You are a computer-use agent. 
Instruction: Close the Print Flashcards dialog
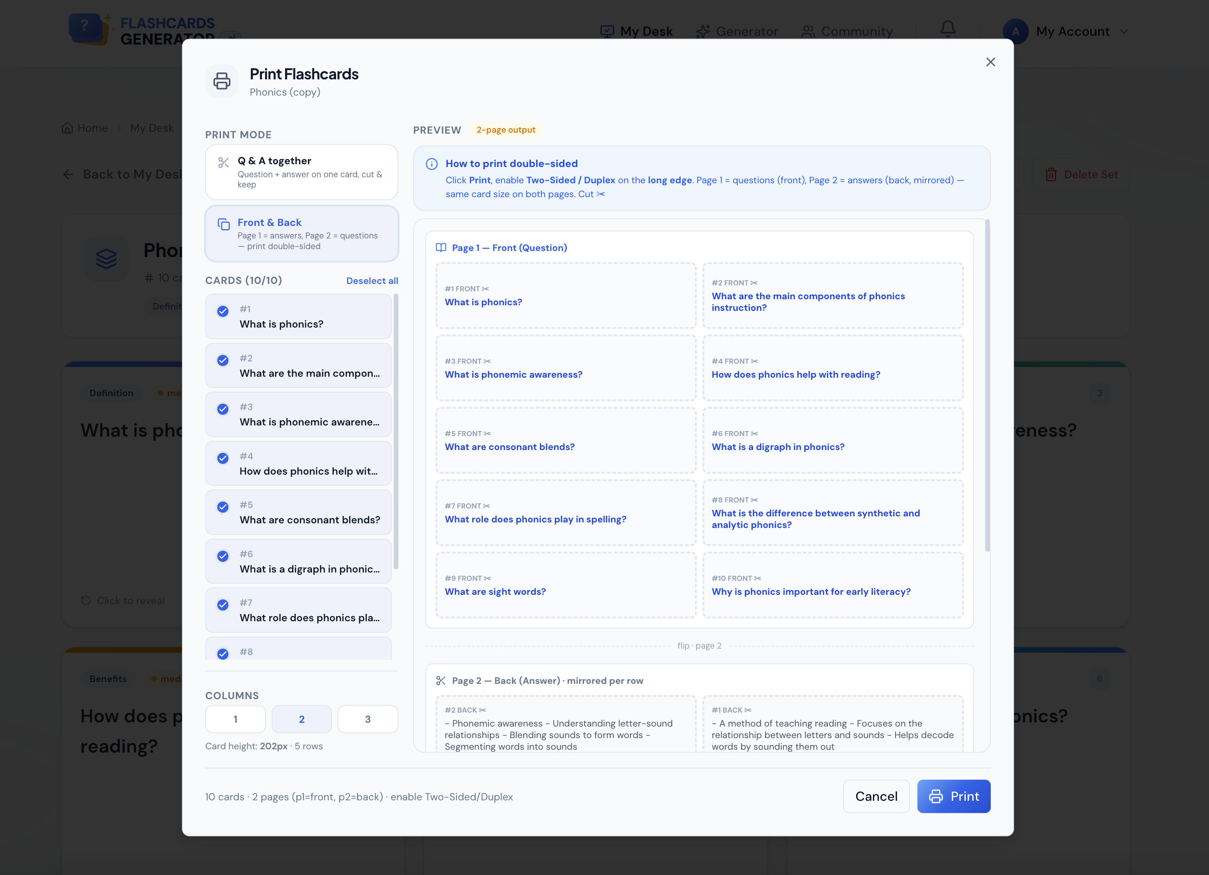pos(990,62)
